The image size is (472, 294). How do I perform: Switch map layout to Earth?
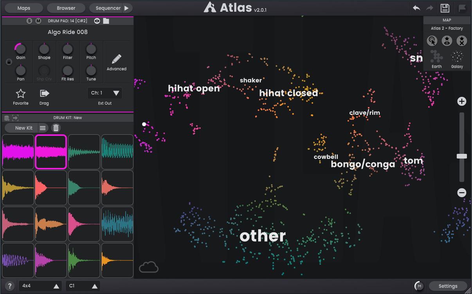[437, 59]
